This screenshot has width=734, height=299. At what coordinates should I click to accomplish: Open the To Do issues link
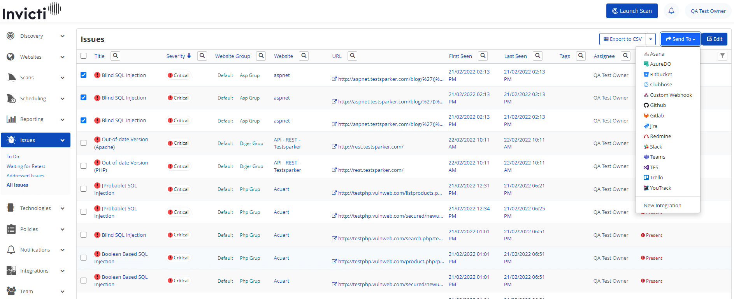13,156
